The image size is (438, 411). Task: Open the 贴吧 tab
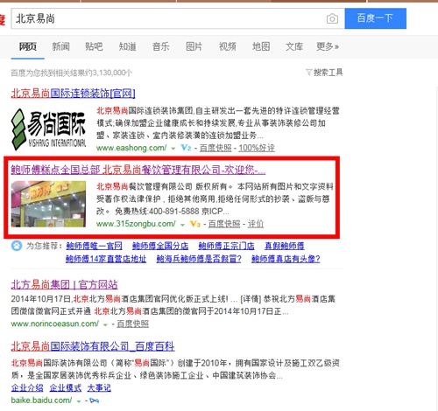(94, 46)
